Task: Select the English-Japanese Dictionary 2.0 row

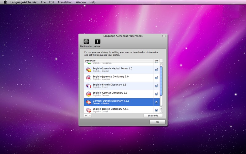Action: pyautogui.click(x=122, y=78)
